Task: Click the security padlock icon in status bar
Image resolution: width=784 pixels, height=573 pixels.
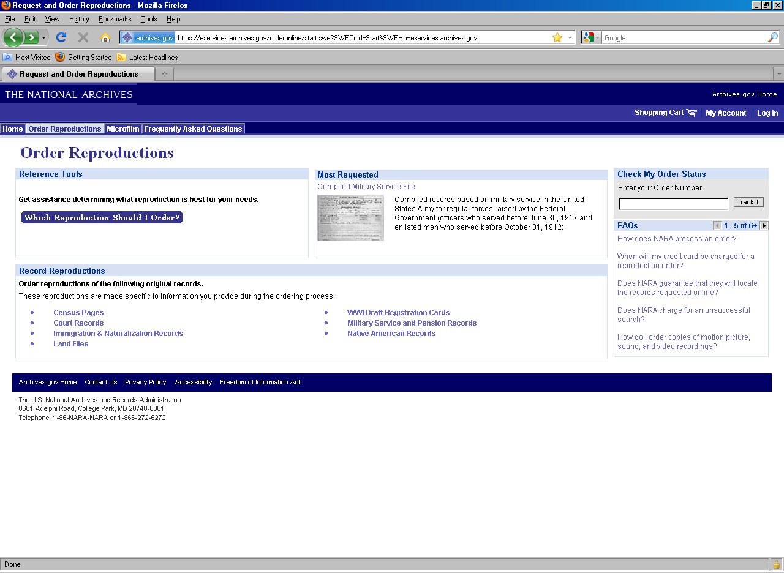Action: click(x=777, y=564)
